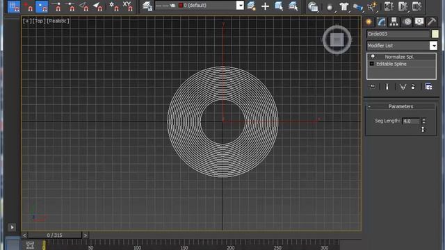The height and width of the screenshot is (250, 445).
Task: Click the Seg Length value field
Action: (x=411, y=121)
